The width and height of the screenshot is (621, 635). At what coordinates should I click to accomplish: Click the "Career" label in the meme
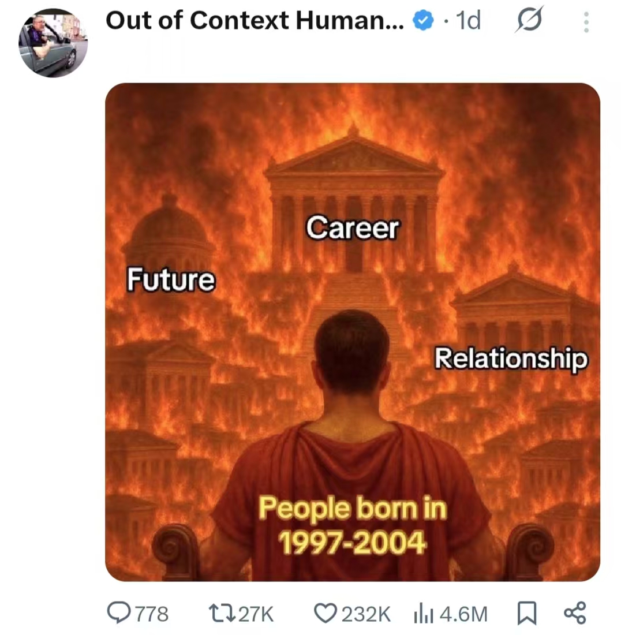point(352,227)
